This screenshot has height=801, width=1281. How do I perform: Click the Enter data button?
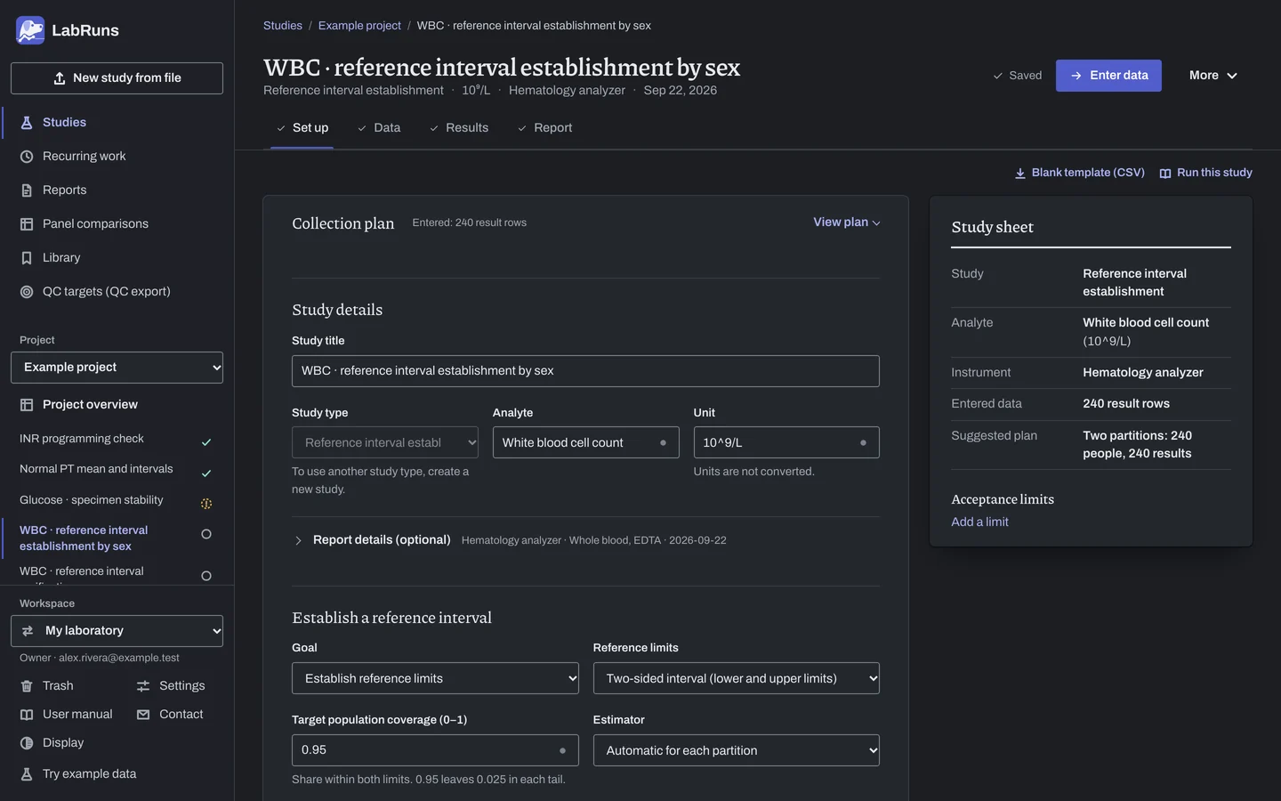[1108, 76]
